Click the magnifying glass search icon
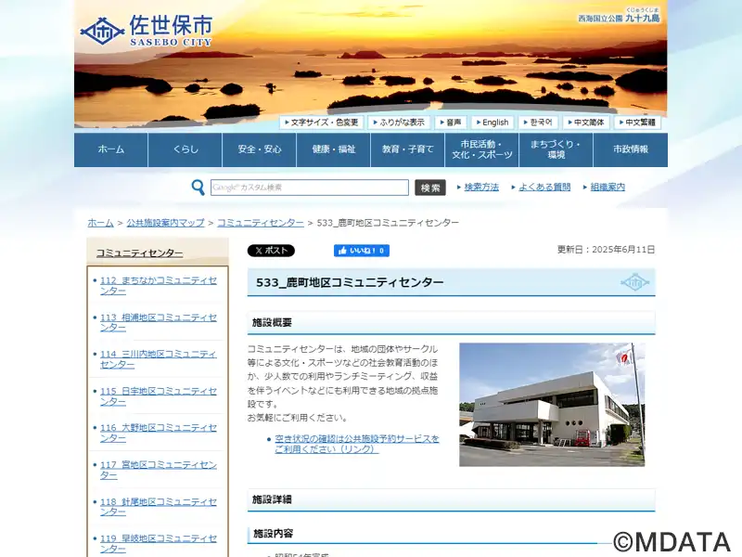 (x=198, y=188)
